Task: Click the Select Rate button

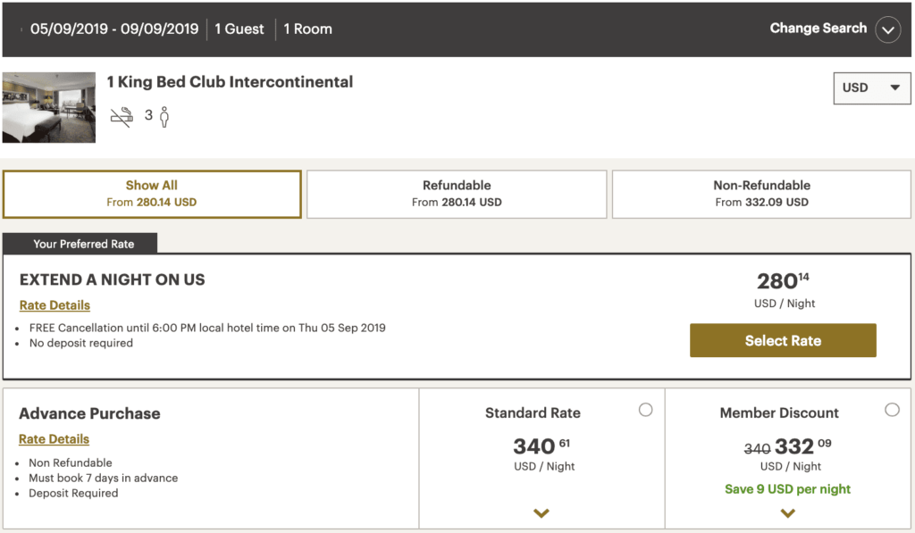Action: click(x=783, y=340)
